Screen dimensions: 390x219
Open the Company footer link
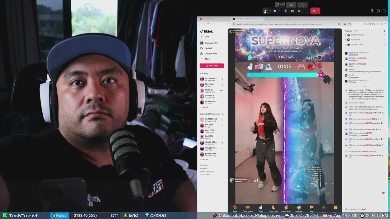pos(204,165)
